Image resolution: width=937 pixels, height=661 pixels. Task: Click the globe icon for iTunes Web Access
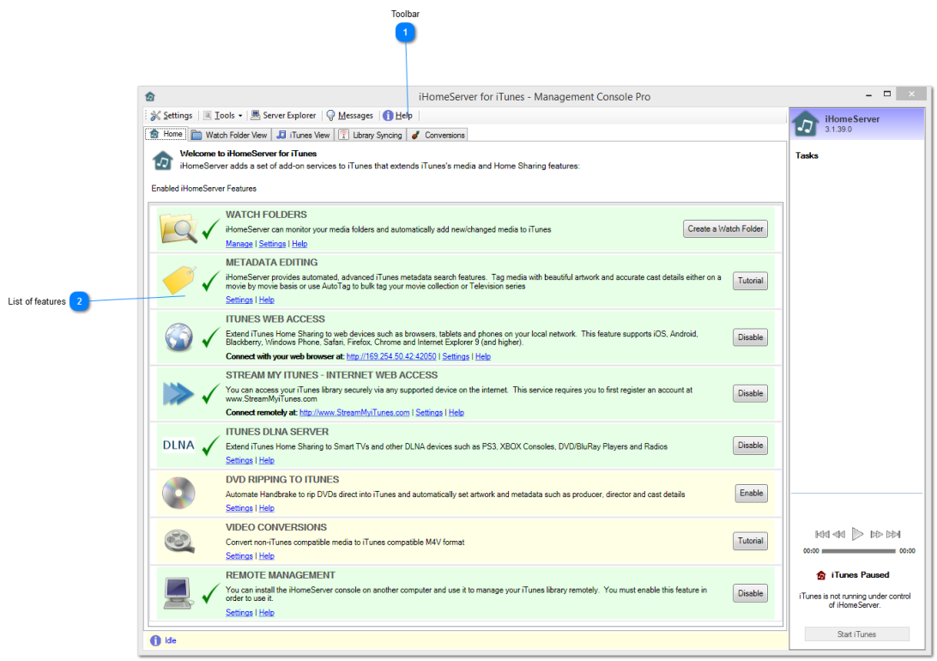[178, 337]
